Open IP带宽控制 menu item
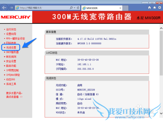Screen dimensions: 163x122 (x=12, y=70)
